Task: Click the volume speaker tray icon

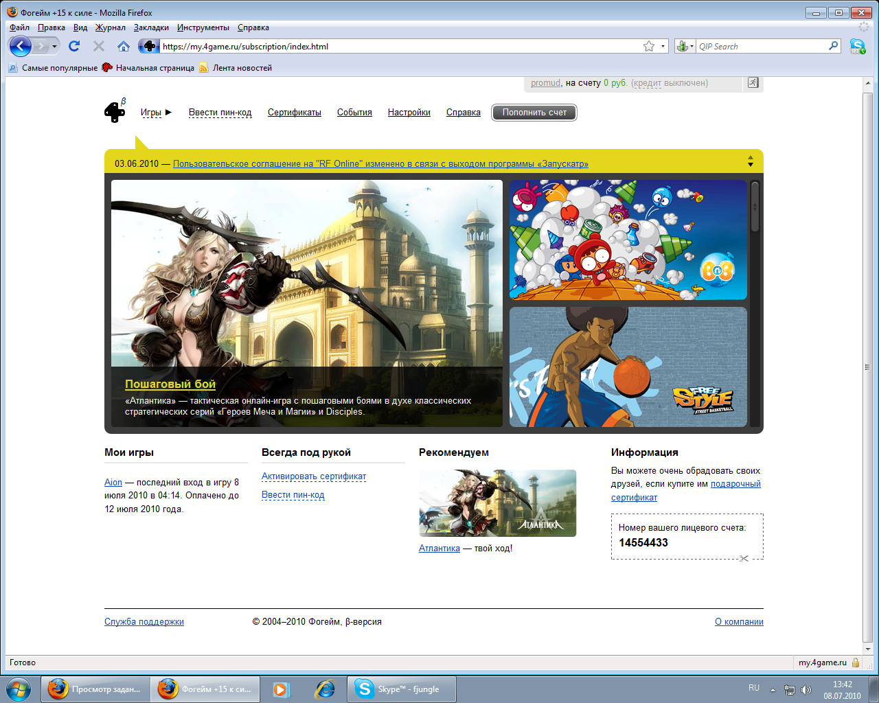Action: pyautogui.click(x=806, y=689)
